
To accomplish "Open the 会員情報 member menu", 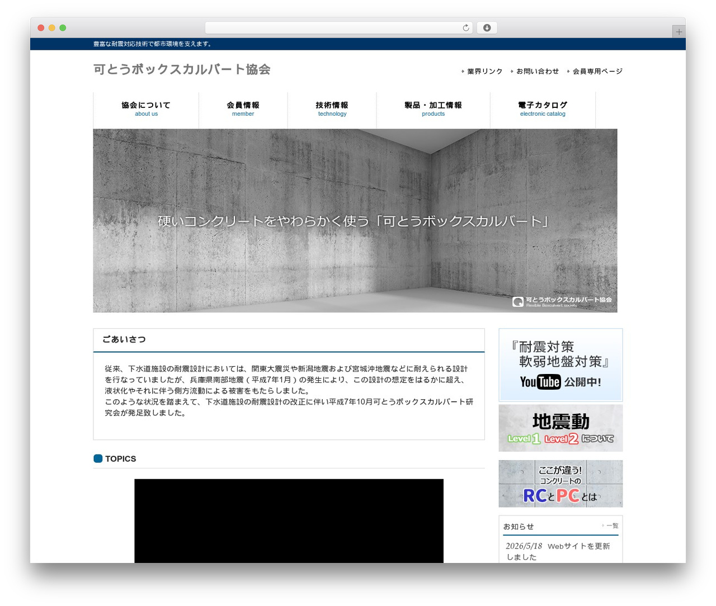I will [x=243, y=109].
